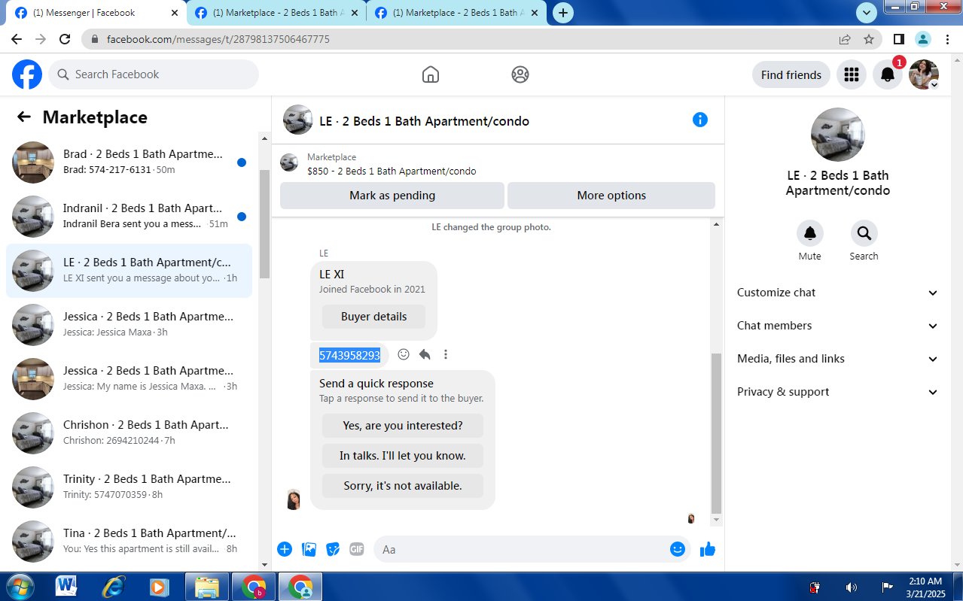963x601 pixels.
Task: Open Chrishon conversation in list
Action: pos(130,433)
